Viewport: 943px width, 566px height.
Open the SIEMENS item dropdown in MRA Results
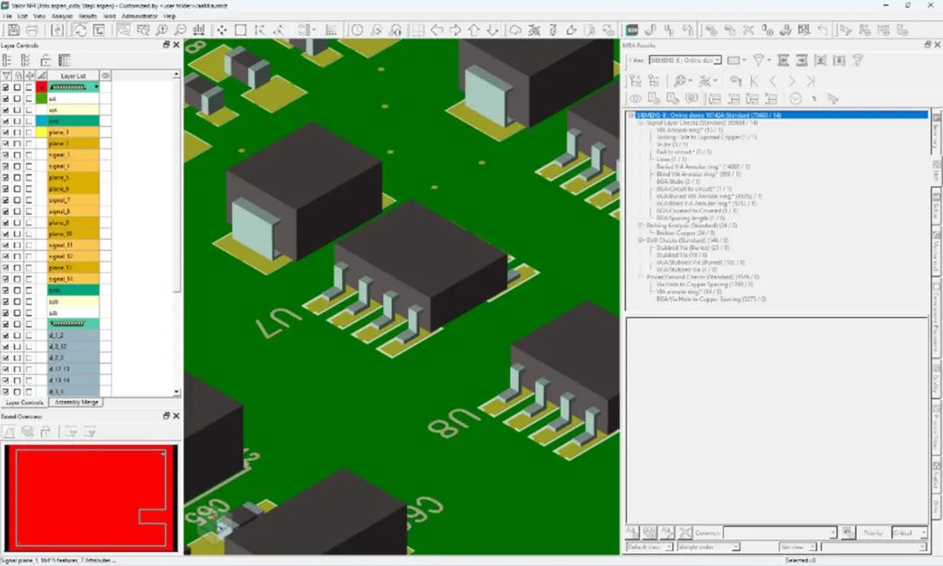(719, 60)
